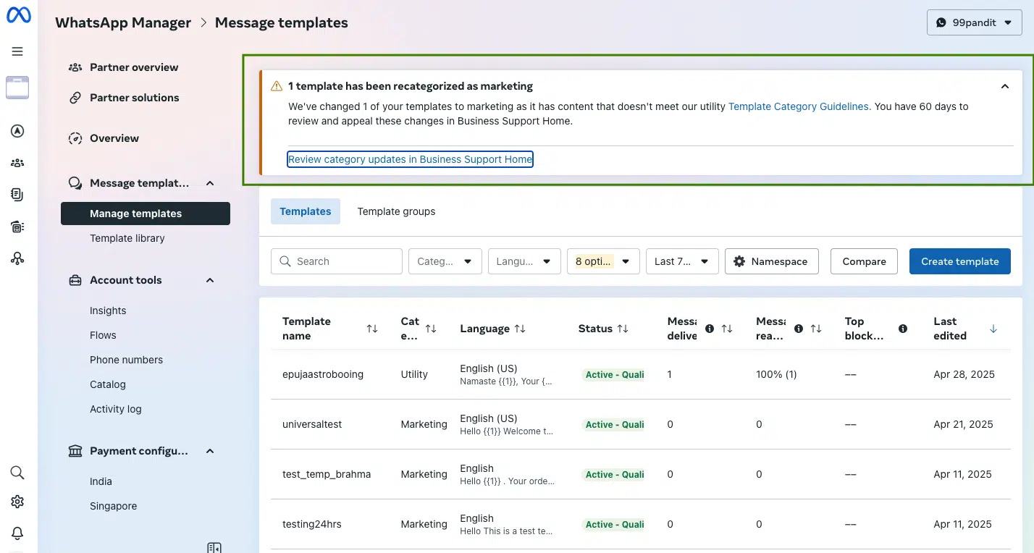Open the testing24hrs template row

[641, 524]
